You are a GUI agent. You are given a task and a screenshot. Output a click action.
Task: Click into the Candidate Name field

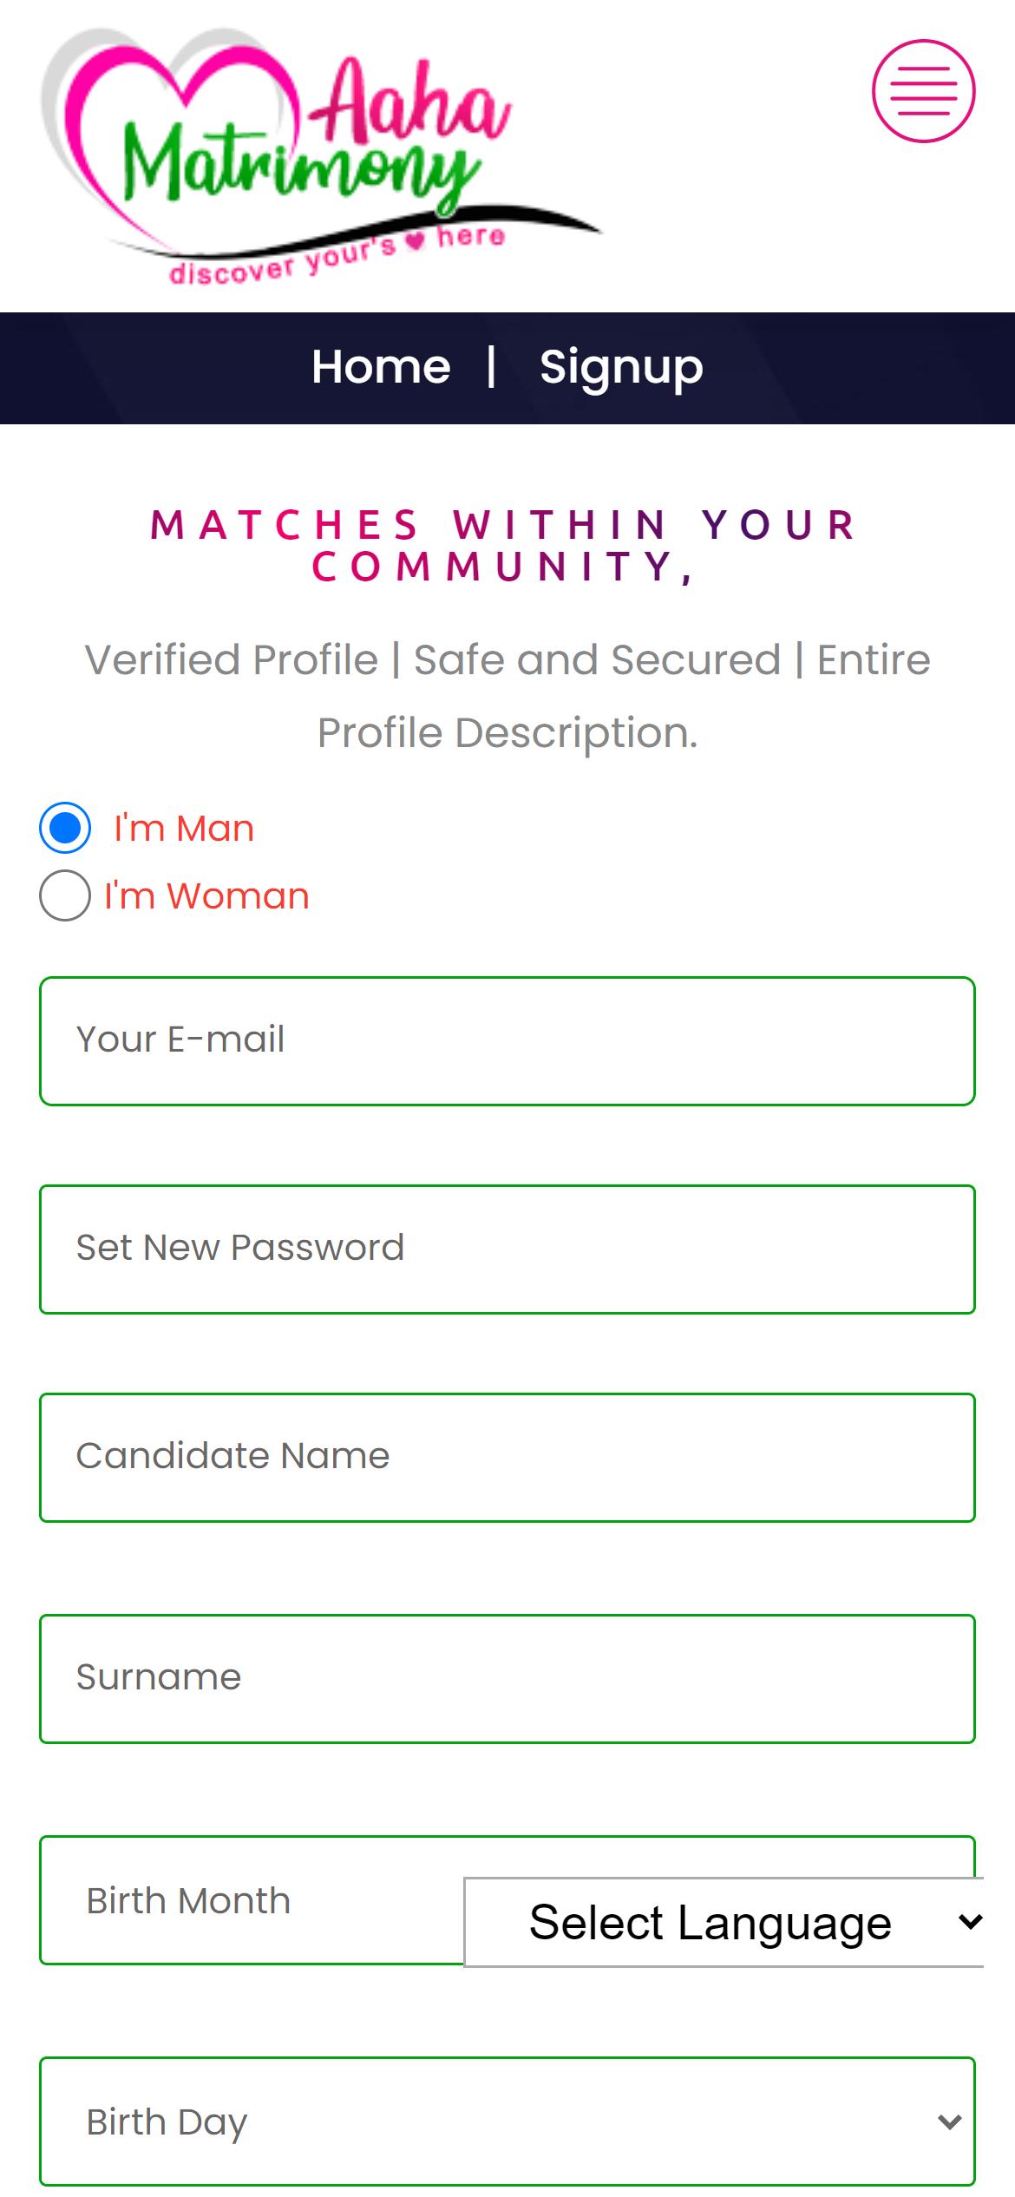click(507, 1458)
